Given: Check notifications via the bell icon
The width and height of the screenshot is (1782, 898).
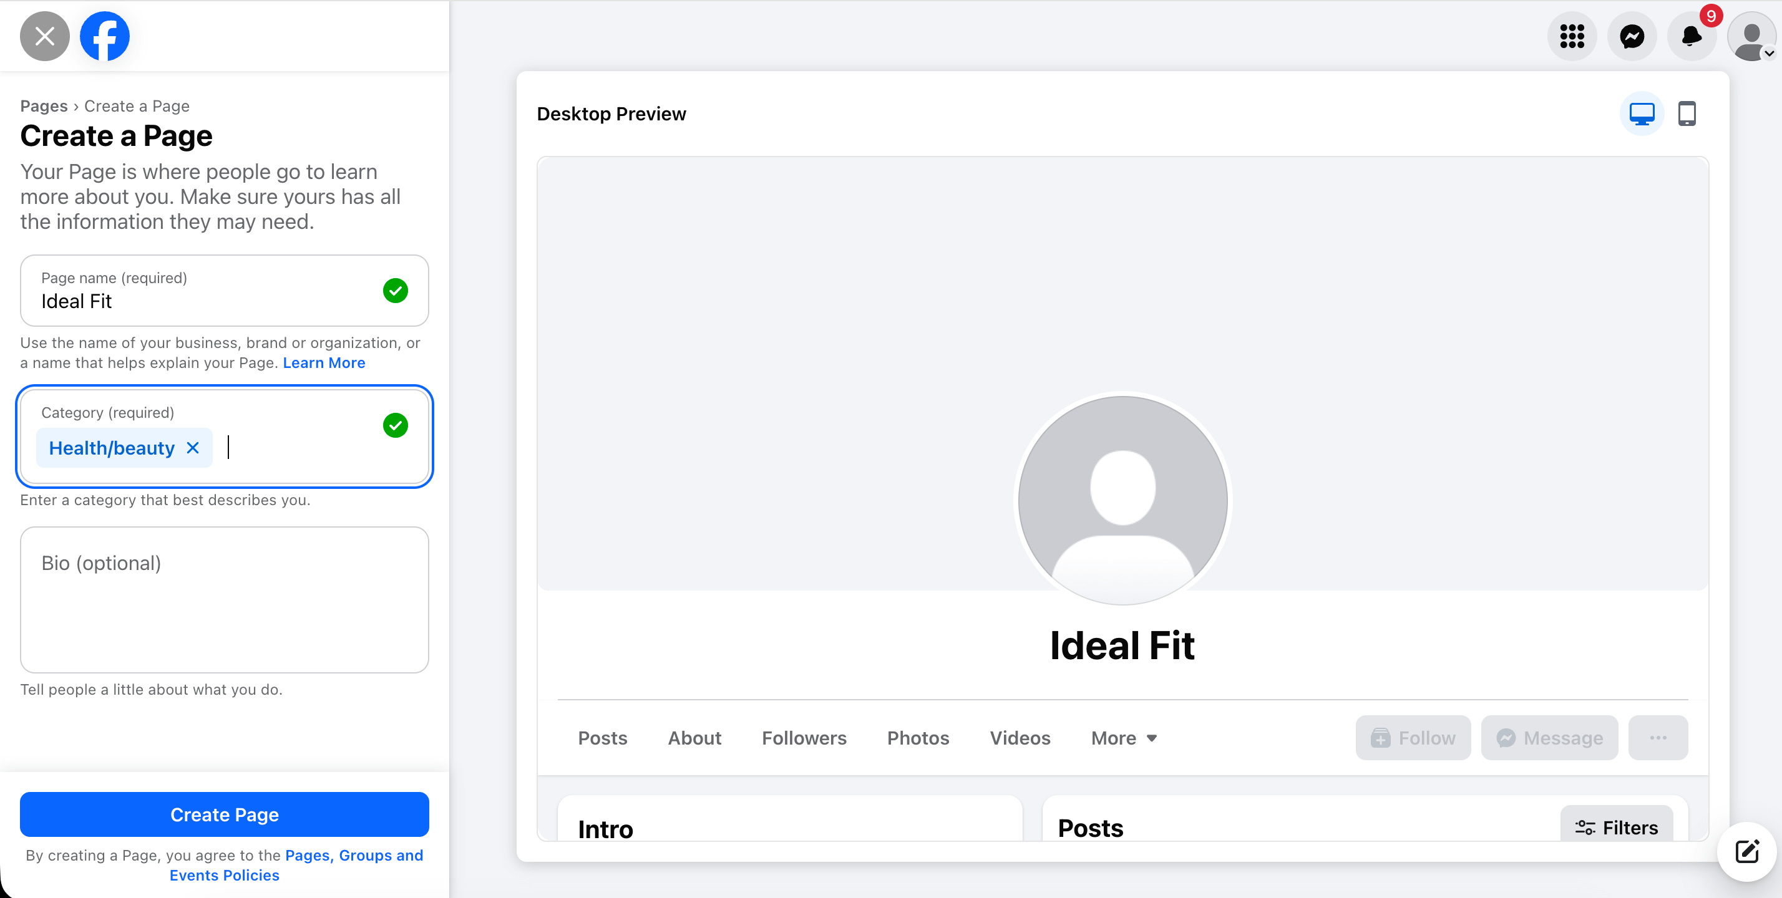Looking at the screenshot, I should pyautogui.click(x=1692, y=36).
